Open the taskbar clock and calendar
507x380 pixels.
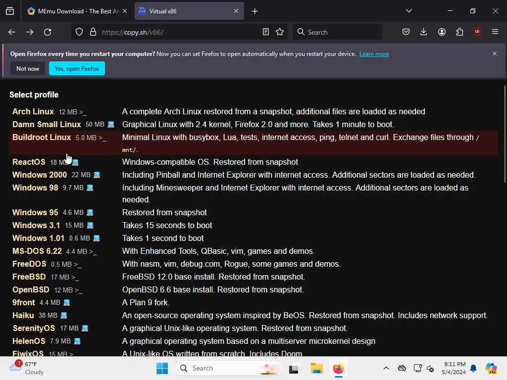pyautogui.click(x=454, y=368)
